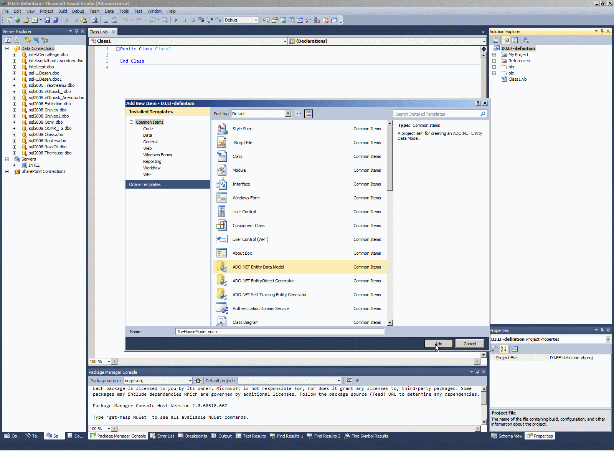Switch template list to medium icons view

308,114
